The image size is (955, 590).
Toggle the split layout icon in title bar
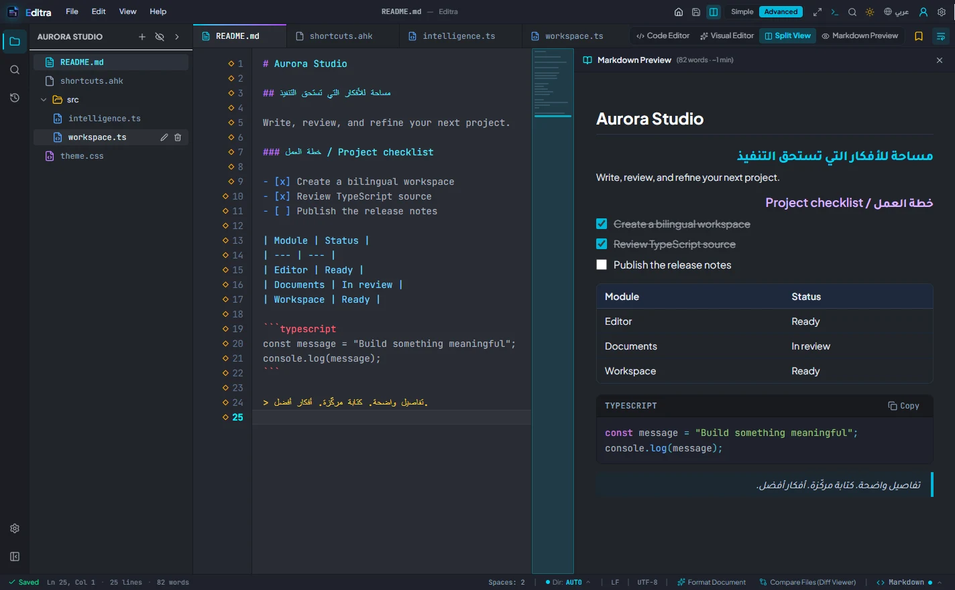(x=714, y=12)
